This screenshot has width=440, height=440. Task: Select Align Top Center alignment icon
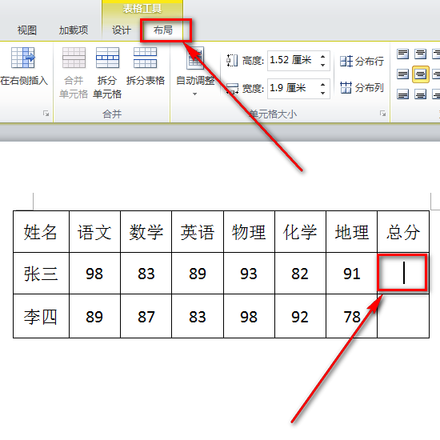[420, 54]
